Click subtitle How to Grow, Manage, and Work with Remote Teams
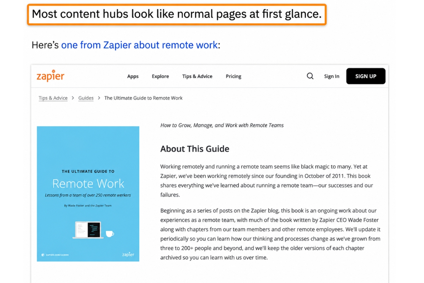 tap(222, 125)
